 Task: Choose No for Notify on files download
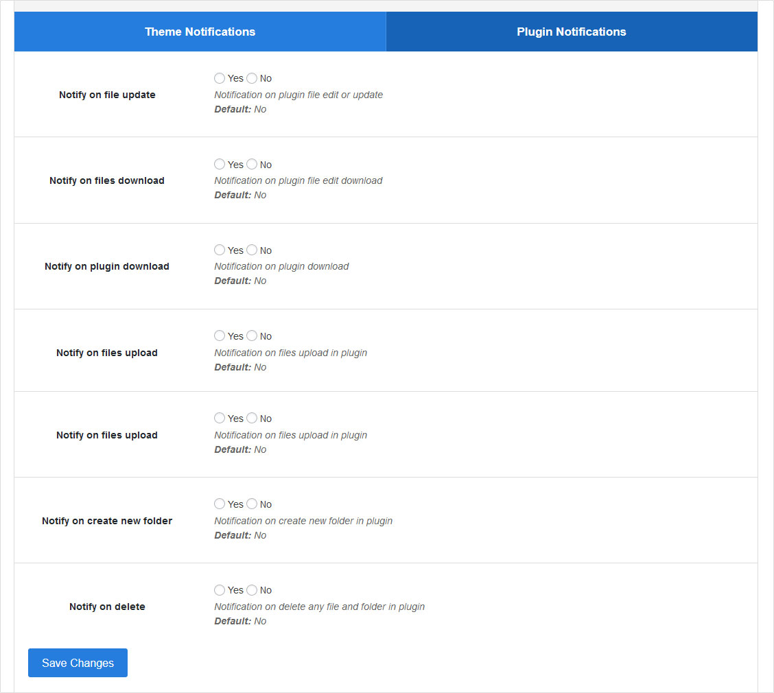coord(252,164)
